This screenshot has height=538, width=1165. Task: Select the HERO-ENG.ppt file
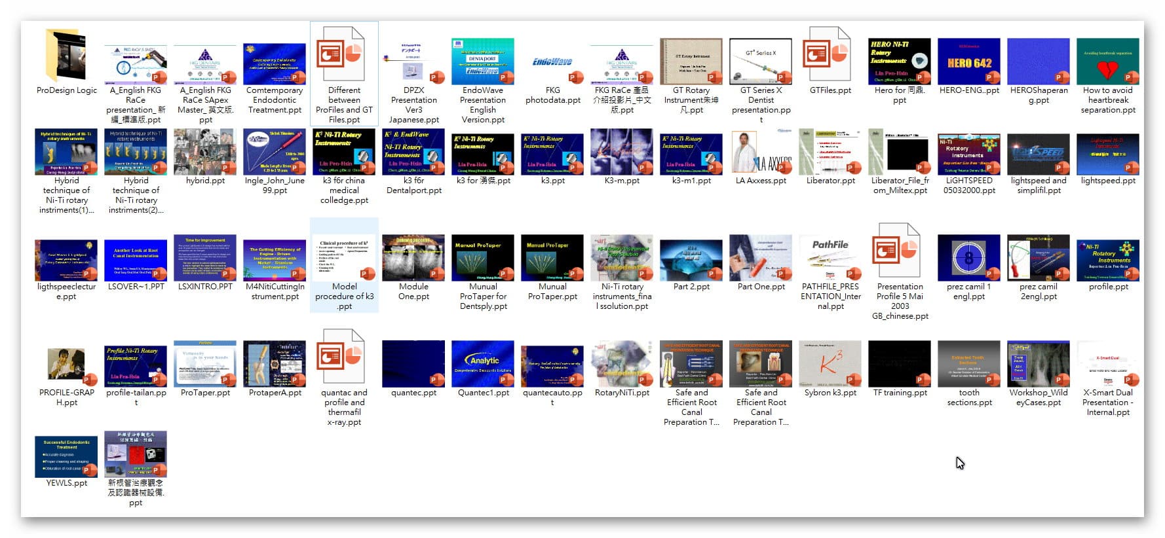pyautogui.click(x=969, y=62)
